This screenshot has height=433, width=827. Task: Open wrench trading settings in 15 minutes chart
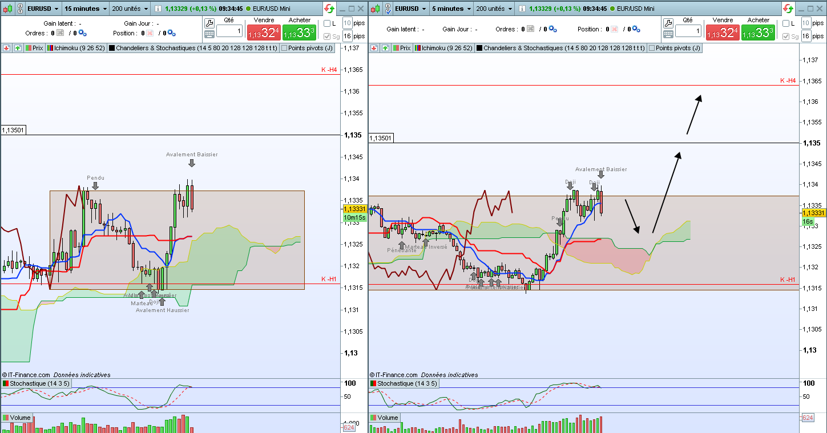pos(209,23)
